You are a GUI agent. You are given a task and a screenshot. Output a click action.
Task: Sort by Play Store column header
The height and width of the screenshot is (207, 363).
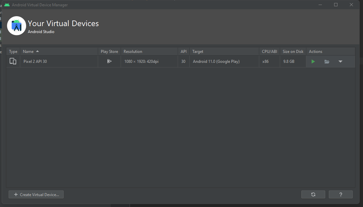tap(109, 52)
